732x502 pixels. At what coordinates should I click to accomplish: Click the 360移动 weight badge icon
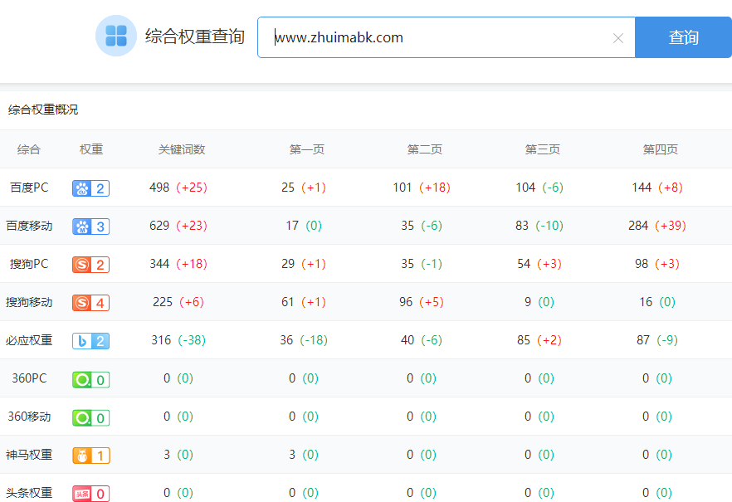tap(91, 417)
